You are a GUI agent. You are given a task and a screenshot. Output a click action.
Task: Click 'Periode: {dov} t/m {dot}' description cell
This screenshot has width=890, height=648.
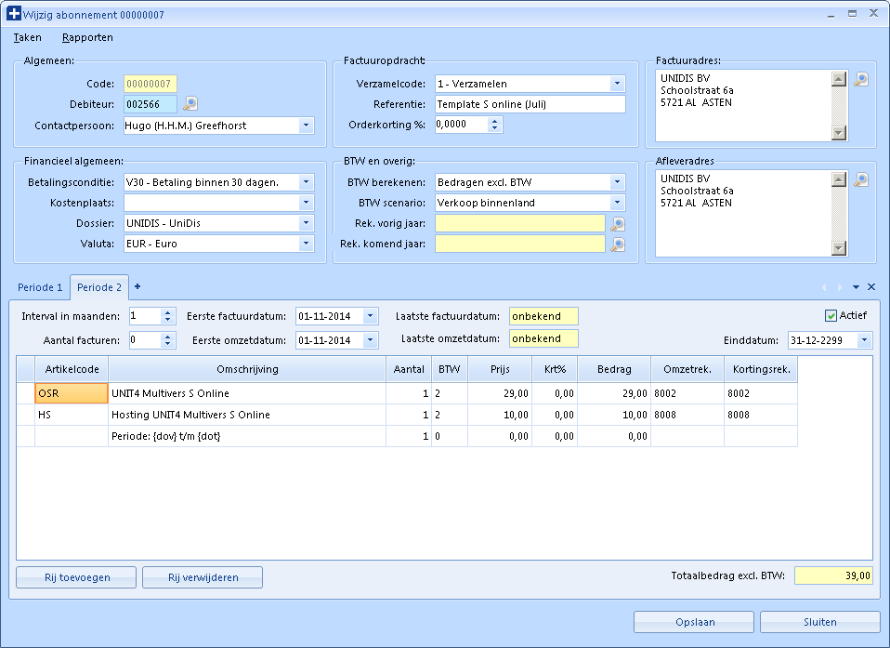(x=247, y=436)
